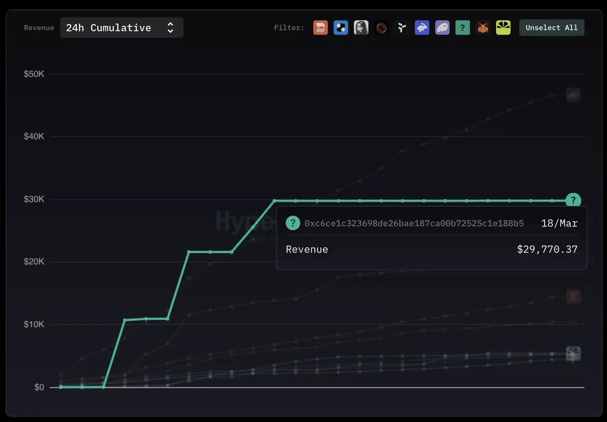Image resolution: width=607 pixels, height=422 pixels.
Task: Click the $30K axis label
Action: (x=34, y=199)
